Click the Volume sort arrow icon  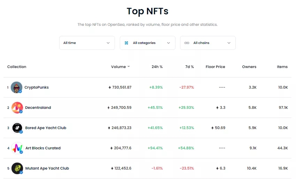[x=129, y=67]
